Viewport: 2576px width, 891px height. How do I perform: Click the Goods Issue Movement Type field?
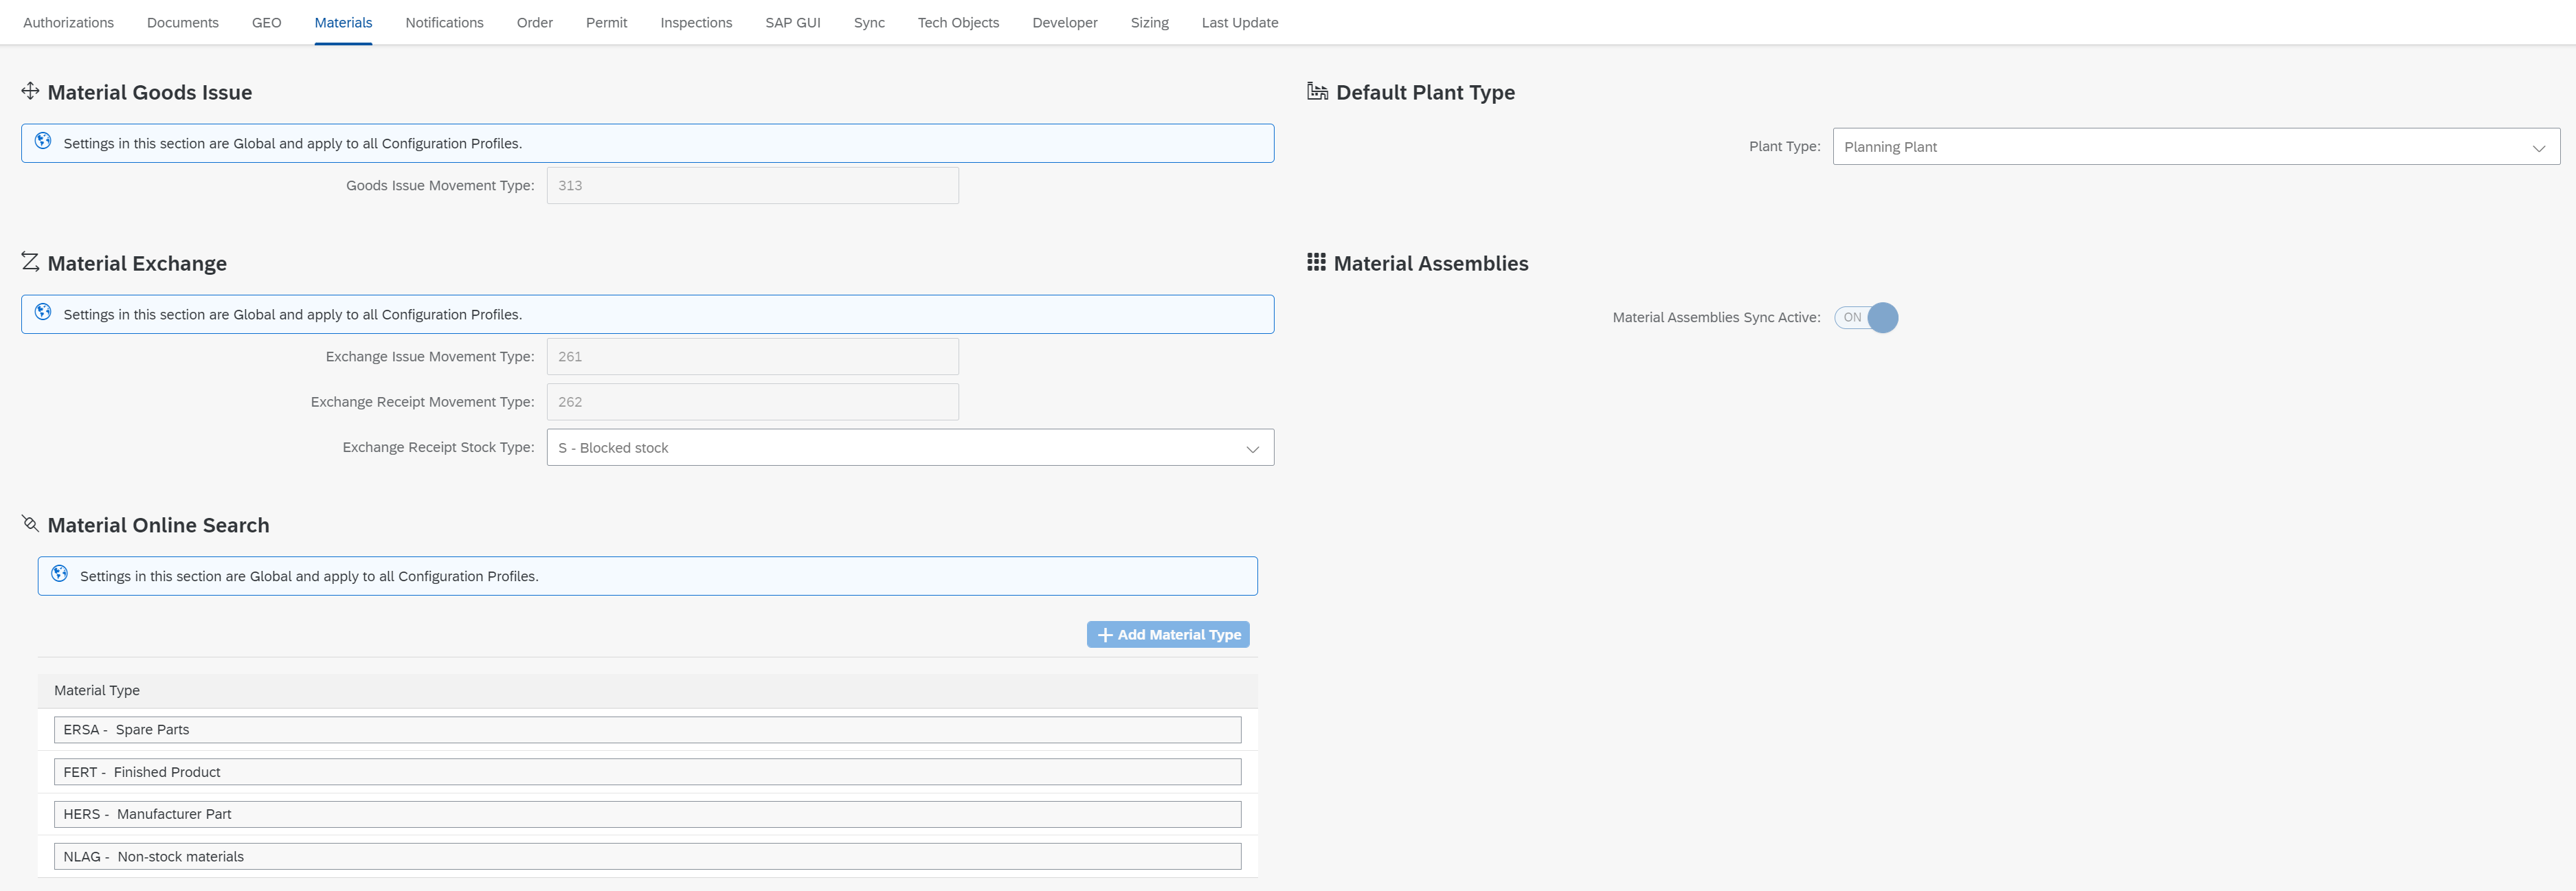pyautogui.click(x=752, y=185)
